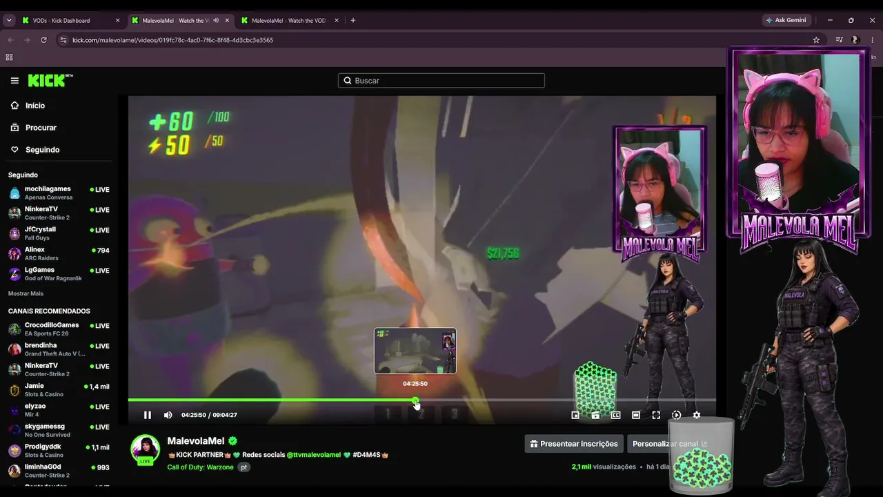Image resolution: width=883 pixels, height=497 pixels.
Task: Switch to the third MalevolaMel VOD tab
Action: click(x=289, y=21)
